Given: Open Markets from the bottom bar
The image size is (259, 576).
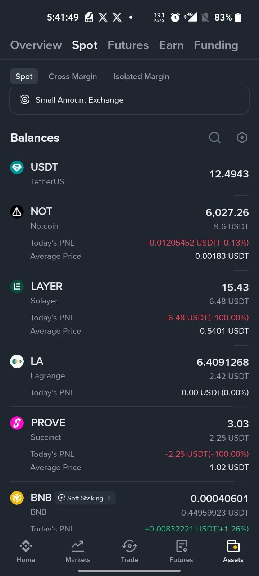Looking at the screenshot, I should (x=78, y=551).
